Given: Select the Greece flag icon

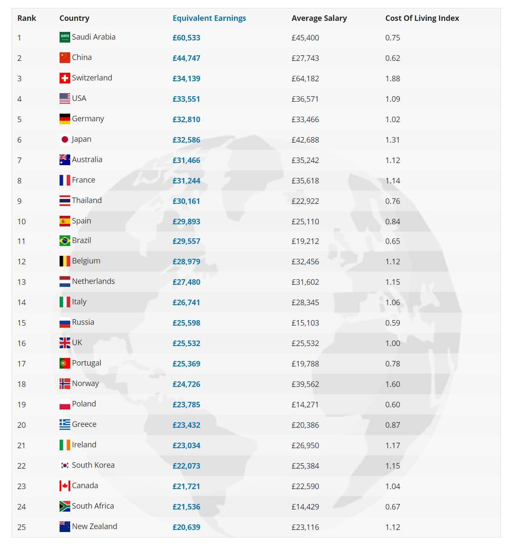Looking at the screenshot, I should point(65,425).
